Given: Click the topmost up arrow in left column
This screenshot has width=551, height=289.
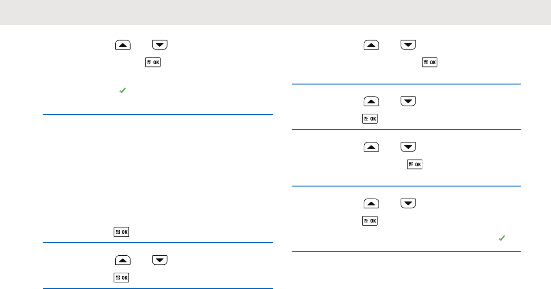Looking at the screenshot, I should (x=123, y=45).
